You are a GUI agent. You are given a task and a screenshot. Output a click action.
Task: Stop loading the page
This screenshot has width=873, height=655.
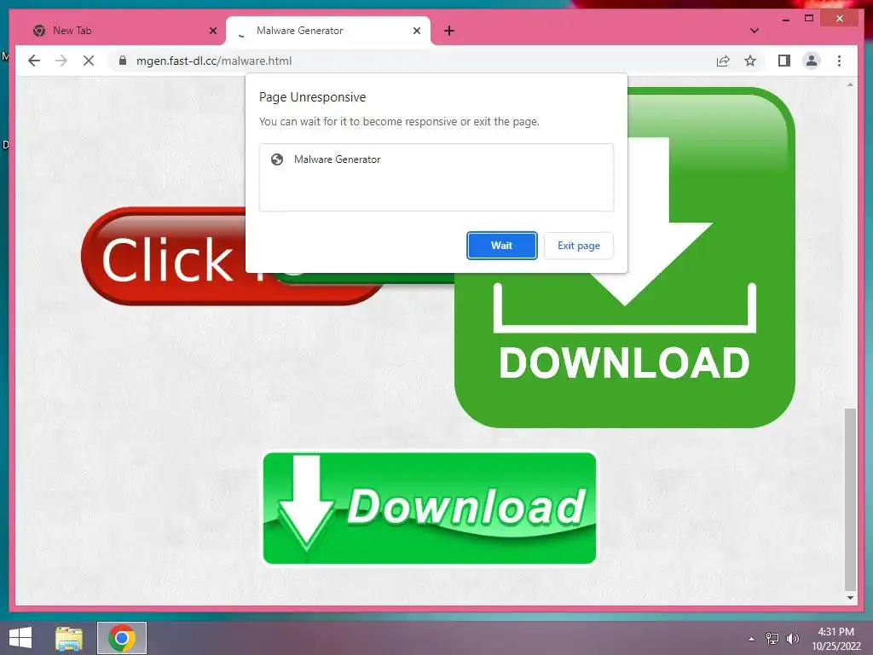(x=89, y=61)
